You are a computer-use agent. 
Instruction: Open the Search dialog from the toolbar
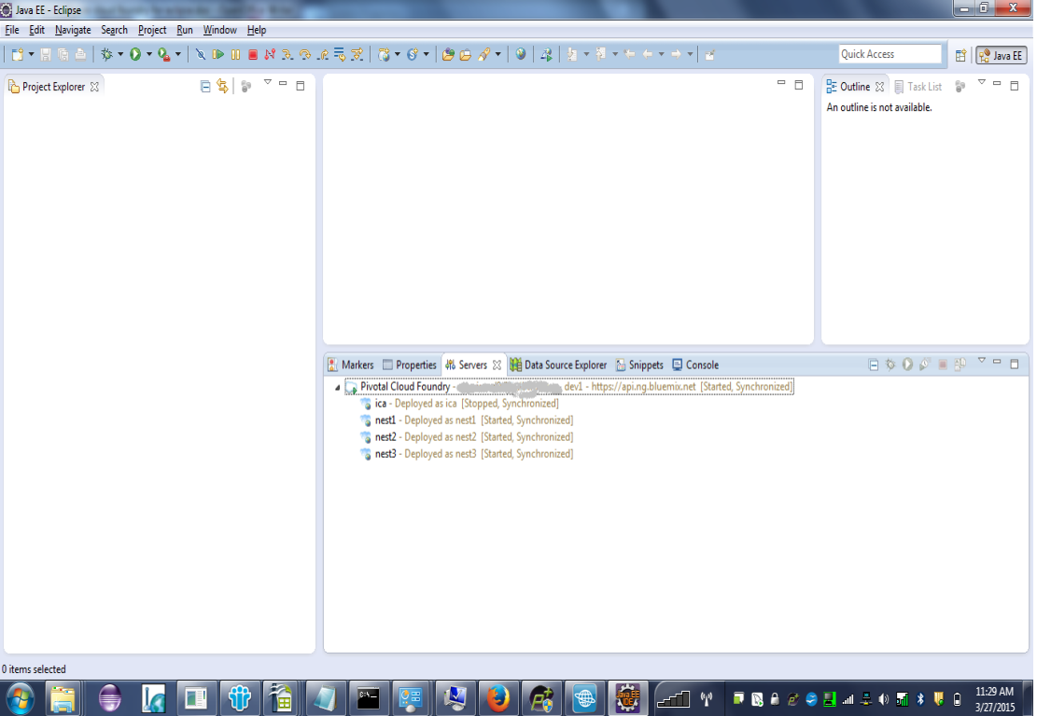point(483,54)
